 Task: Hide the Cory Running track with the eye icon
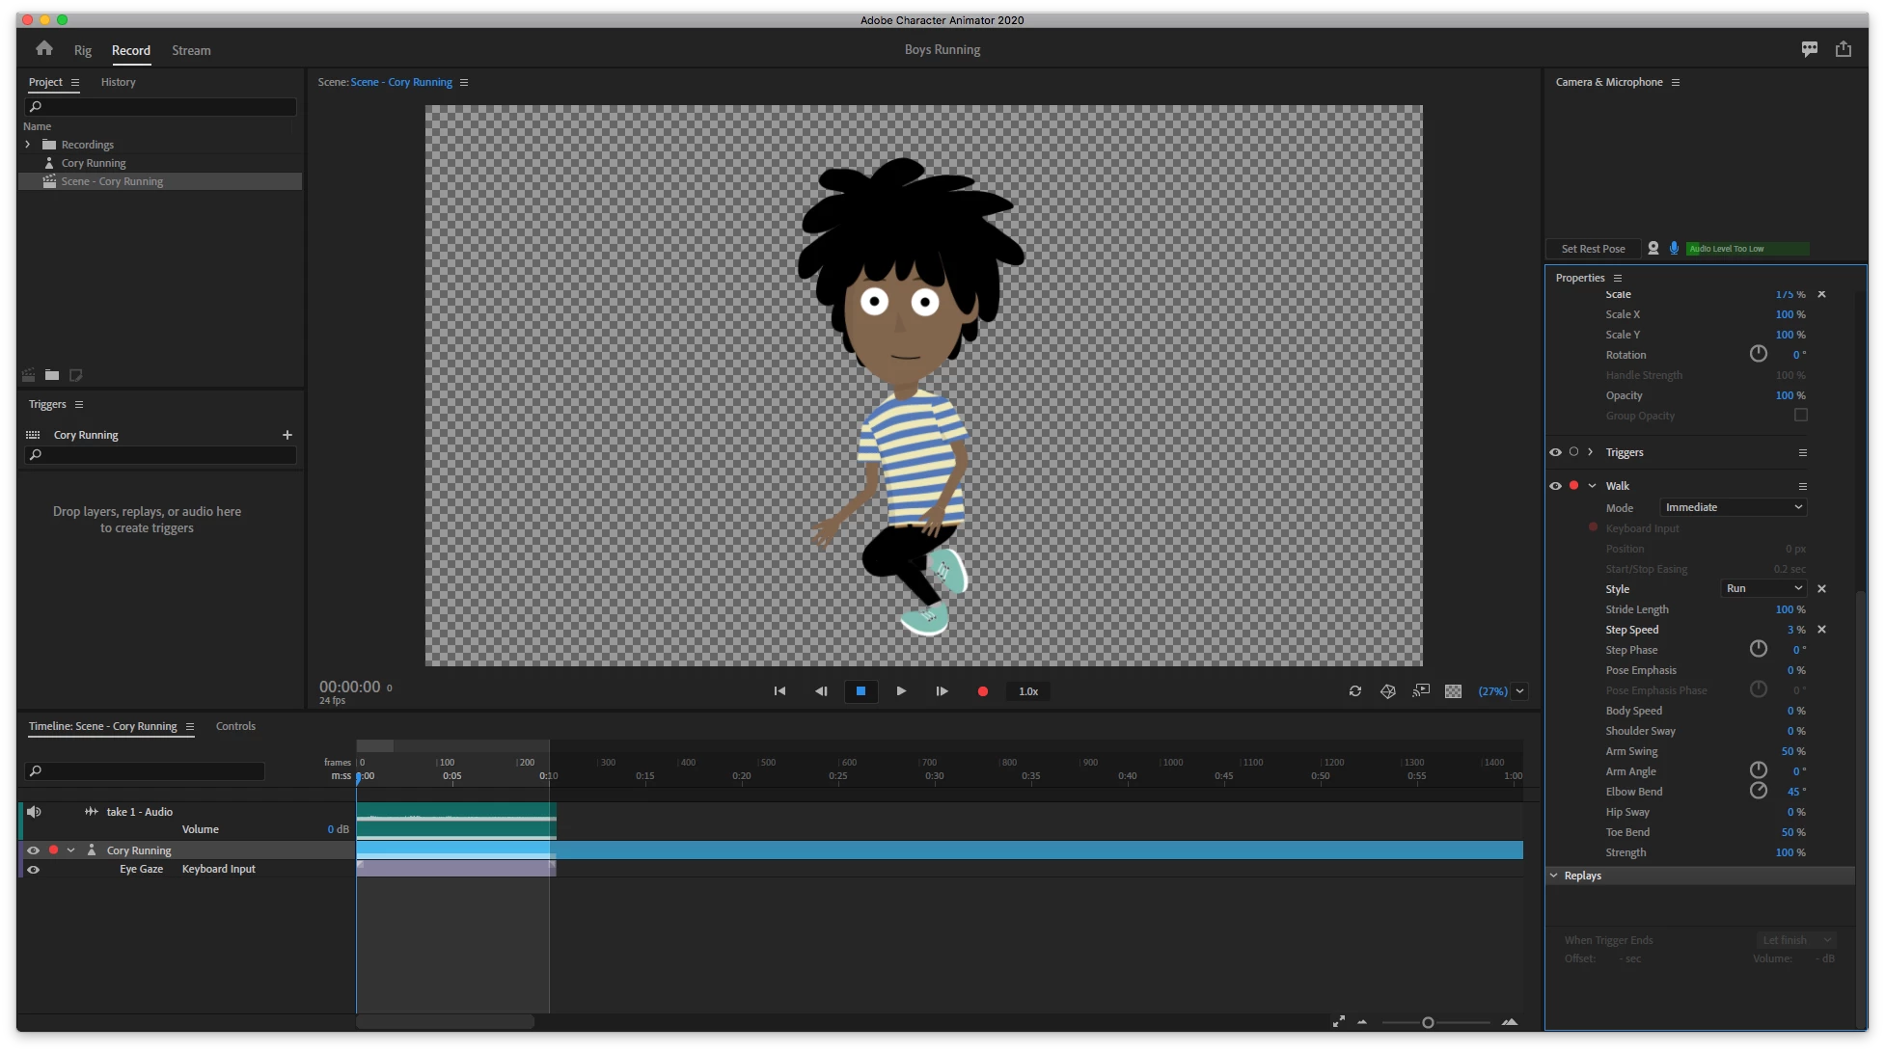point(34,850)
